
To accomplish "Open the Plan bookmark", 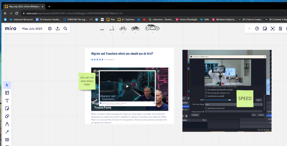I will click(x=111, y=19).
